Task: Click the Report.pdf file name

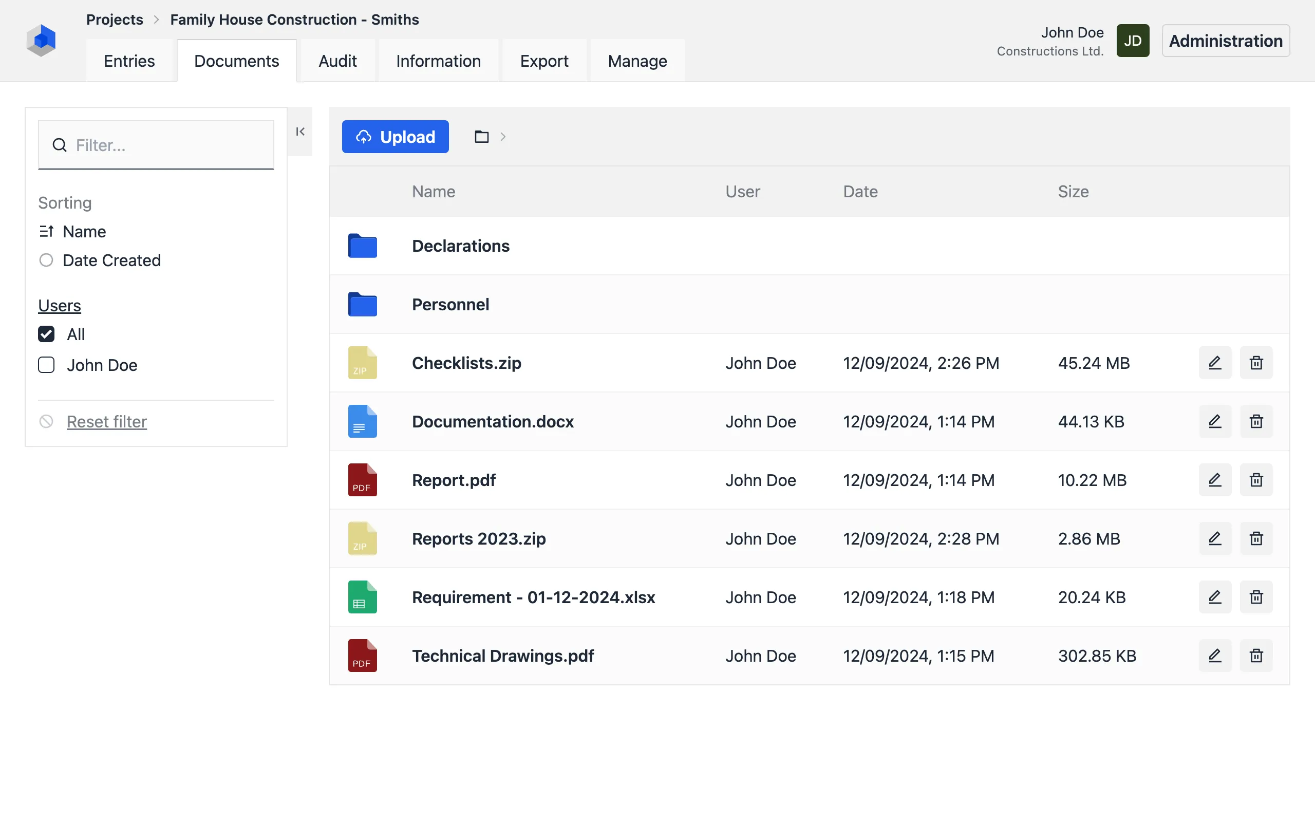Action: 454,480
